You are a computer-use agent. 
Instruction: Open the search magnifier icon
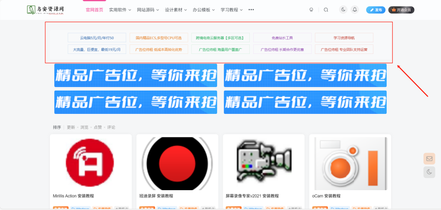click(x=326, y=10)
